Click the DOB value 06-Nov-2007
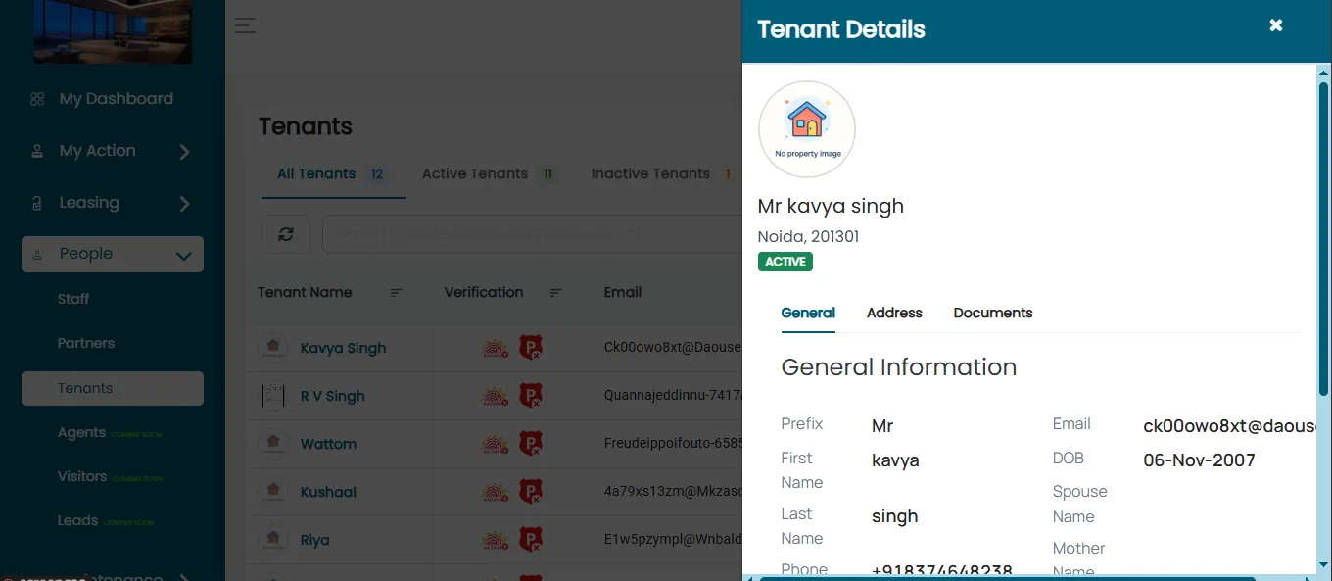 click(x=1199, y=460)
